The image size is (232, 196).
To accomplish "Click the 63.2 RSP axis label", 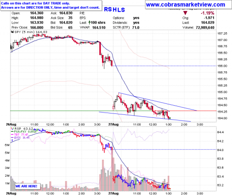I will pos(220,185).
